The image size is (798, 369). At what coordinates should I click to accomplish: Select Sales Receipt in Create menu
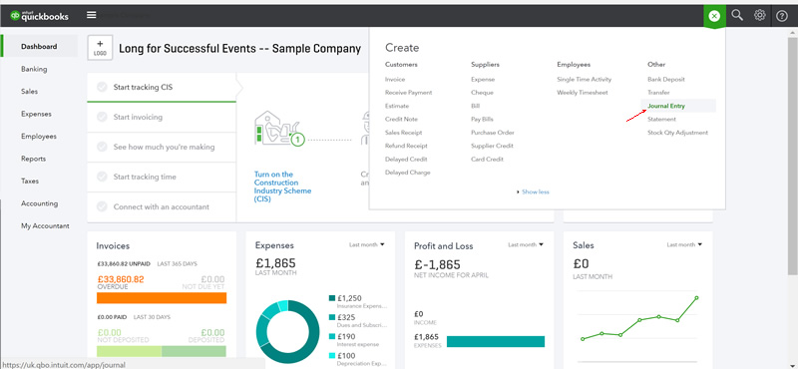point(404,133)
